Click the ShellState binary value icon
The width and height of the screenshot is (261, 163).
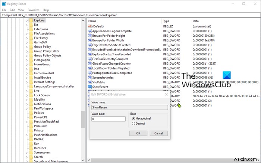coord(90,82)
